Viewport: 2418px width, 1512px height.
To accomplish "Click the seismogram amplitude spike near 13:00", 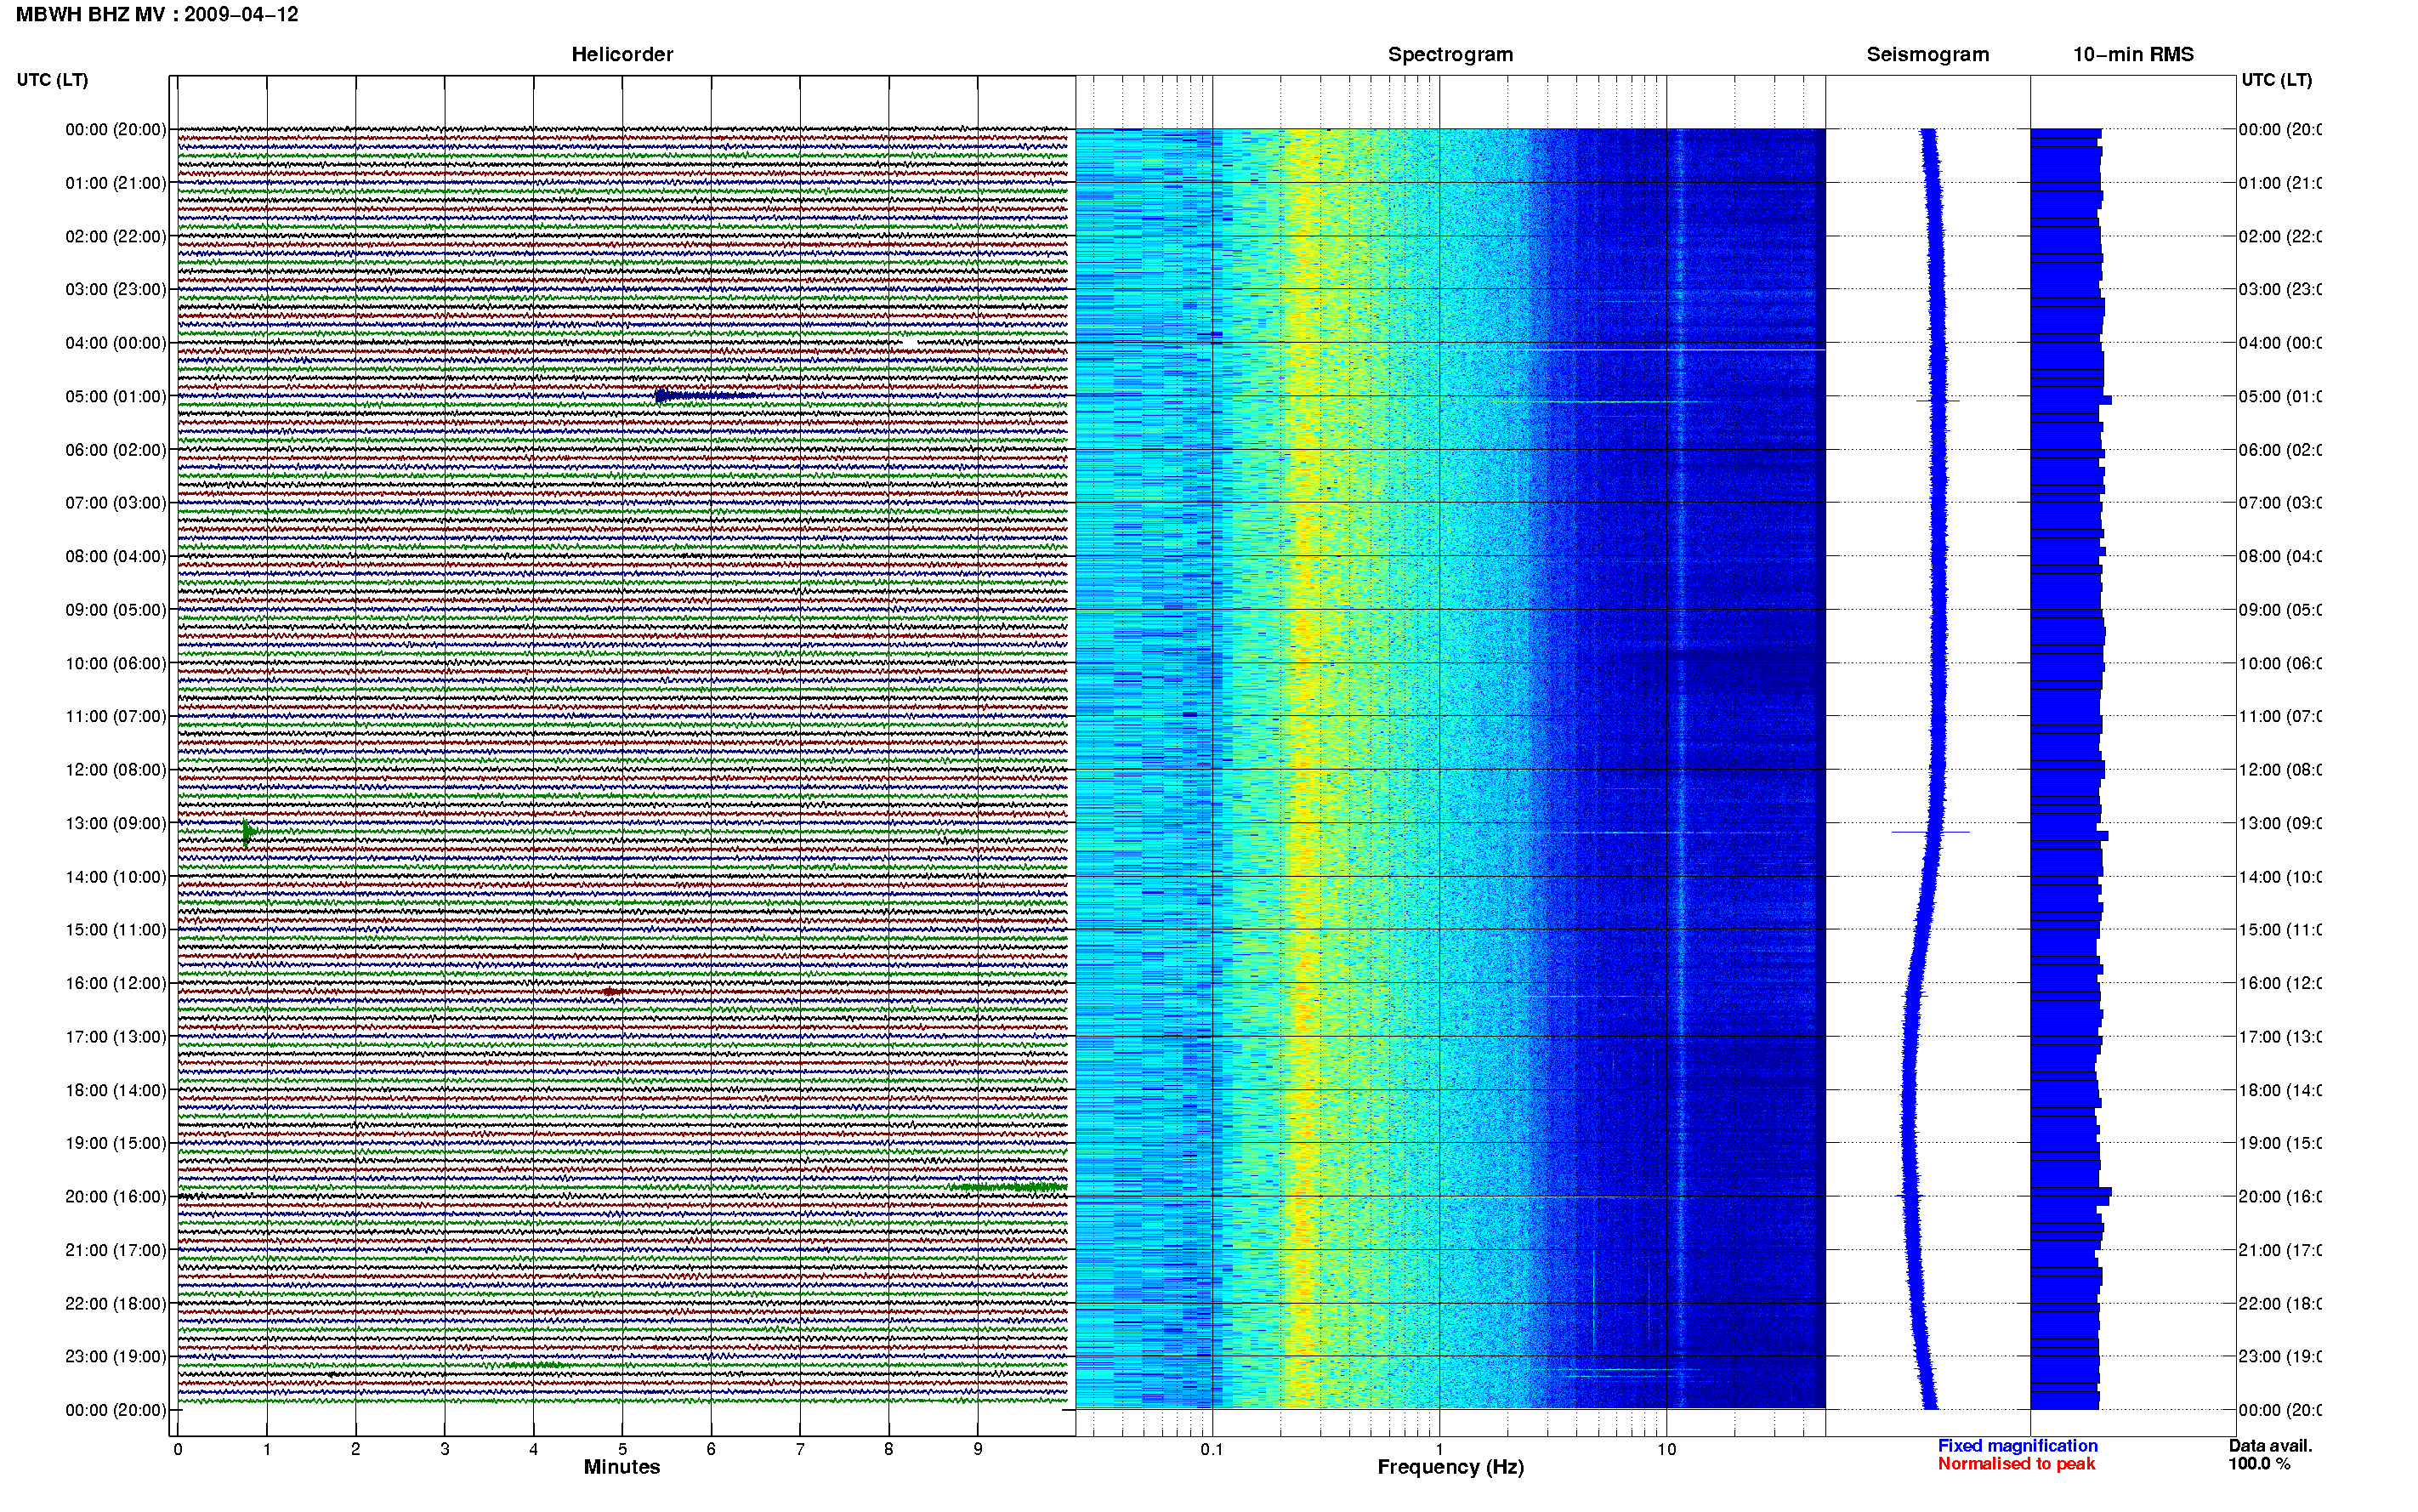I will [1930, 832].
